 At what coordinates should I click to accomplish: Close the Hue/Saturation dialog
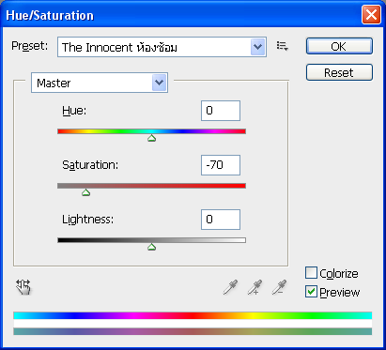pyautogui.click(x=371, y=15)
